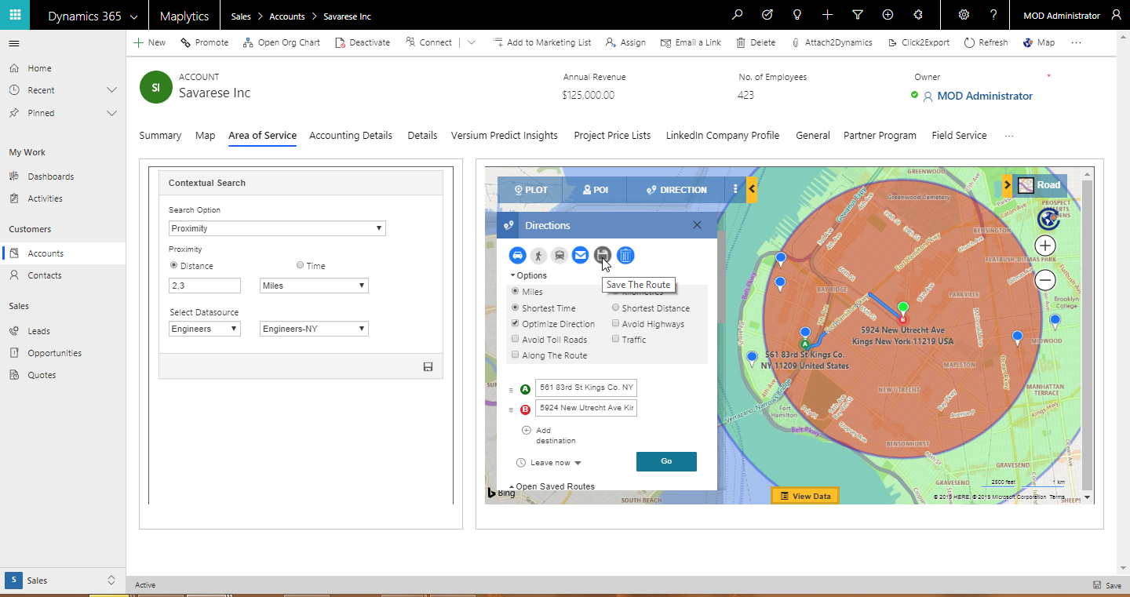Screen dimensions: 1130x597
Task: Click the Refresh command
Action: [986, 42]
